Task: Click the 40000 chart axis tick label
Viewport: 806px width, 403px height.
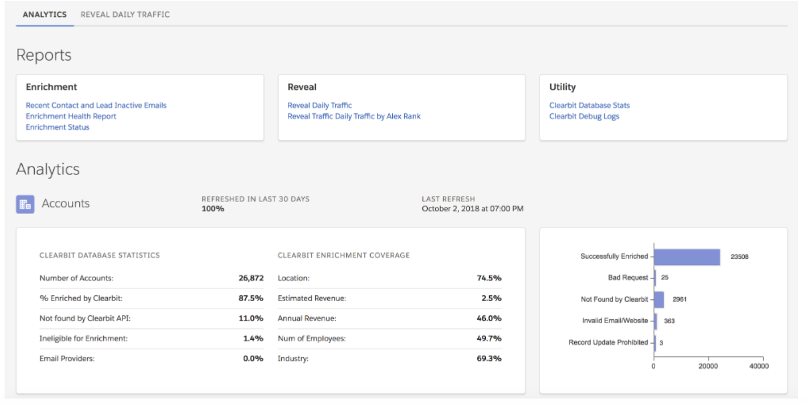Action: [x=760, y=366]
